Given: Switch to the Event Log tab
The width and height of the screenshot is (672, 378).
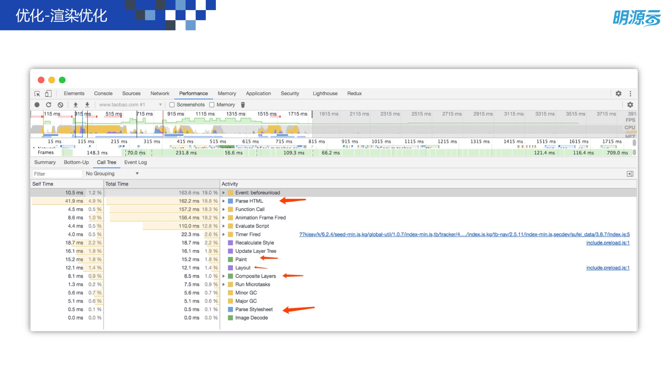Looking at the screenshot, I should click(136, 162).
